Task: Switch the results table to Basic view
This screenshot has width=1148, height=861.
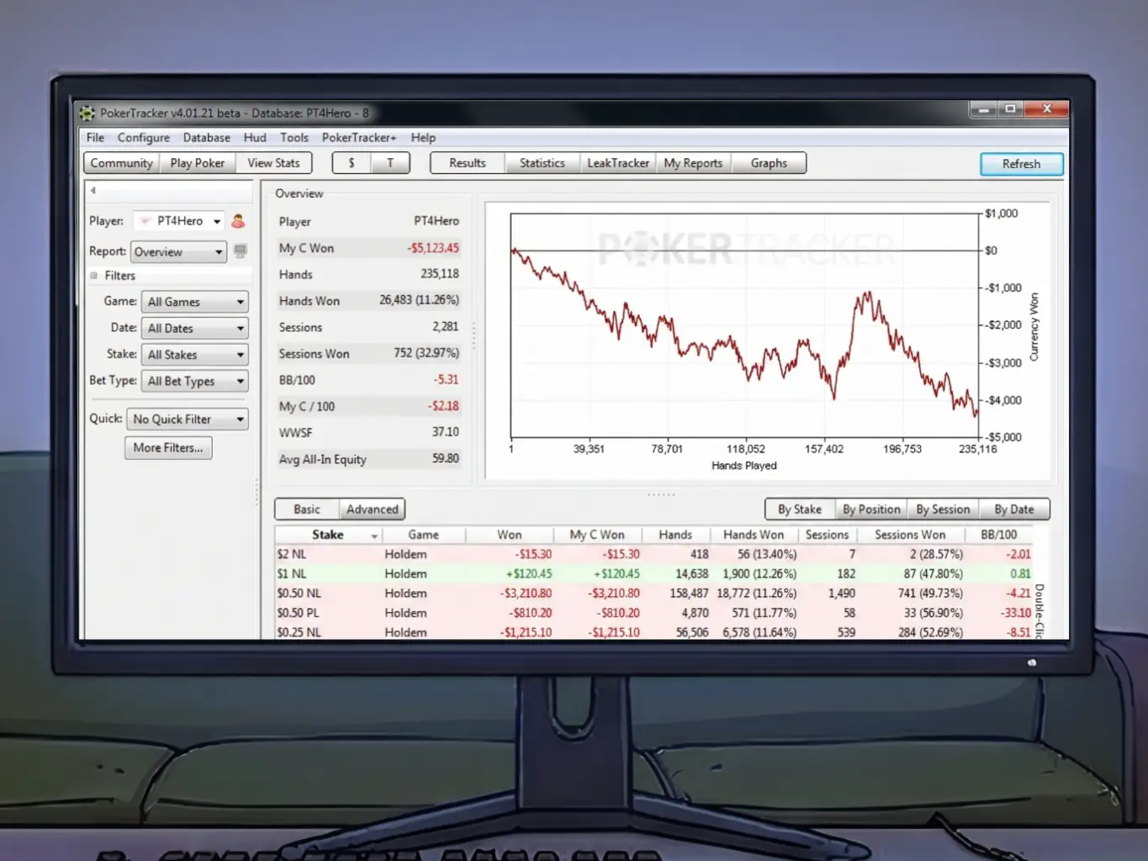Action: [306, 509]
